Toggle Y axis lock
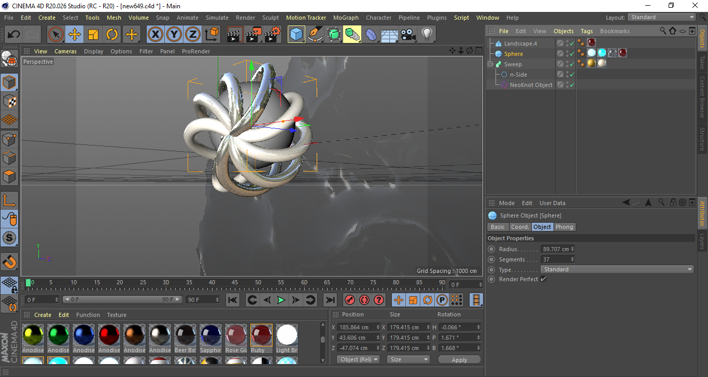This screenshot has height=377, width=708. click(x=174, y=35)
